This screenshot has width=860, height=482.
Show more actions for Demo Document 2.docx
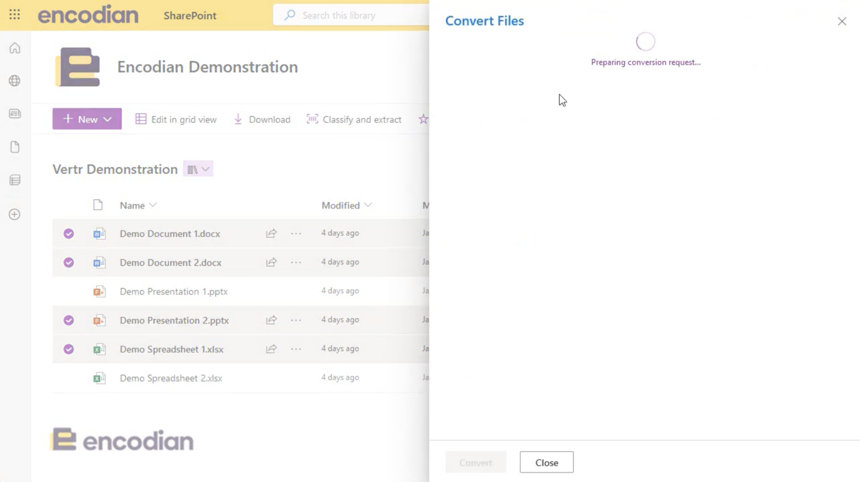[296, 262]
